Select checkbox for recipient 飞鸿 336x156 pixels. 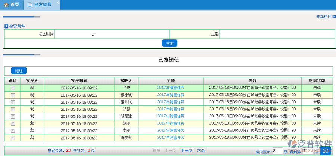coord(13,88)
